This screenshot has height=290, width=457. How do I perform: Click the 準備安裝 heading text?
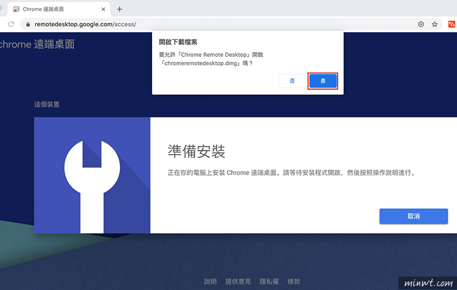pyautogui.click(x=196, y=151)
